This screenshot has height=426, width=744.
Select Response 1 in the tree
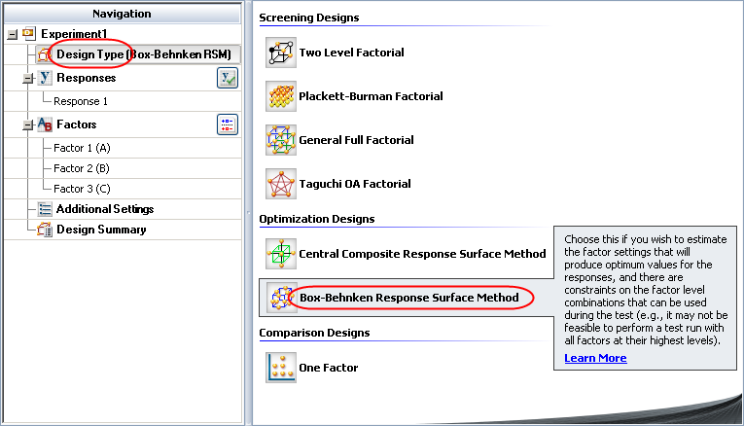click(x=81, y=100)
